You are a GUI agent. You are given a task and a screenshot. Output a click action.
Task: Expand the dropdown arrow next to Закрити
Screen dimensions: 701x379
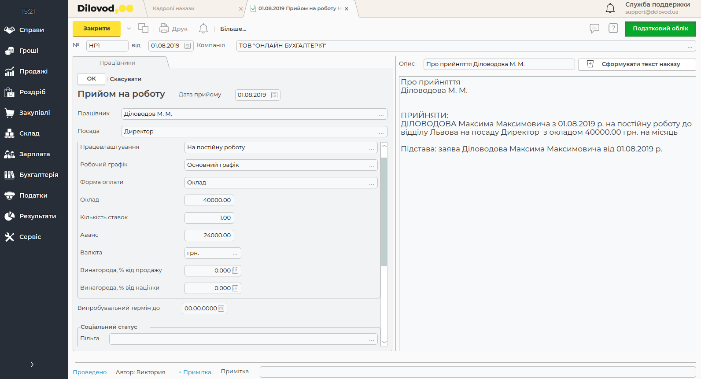(129, 29)
